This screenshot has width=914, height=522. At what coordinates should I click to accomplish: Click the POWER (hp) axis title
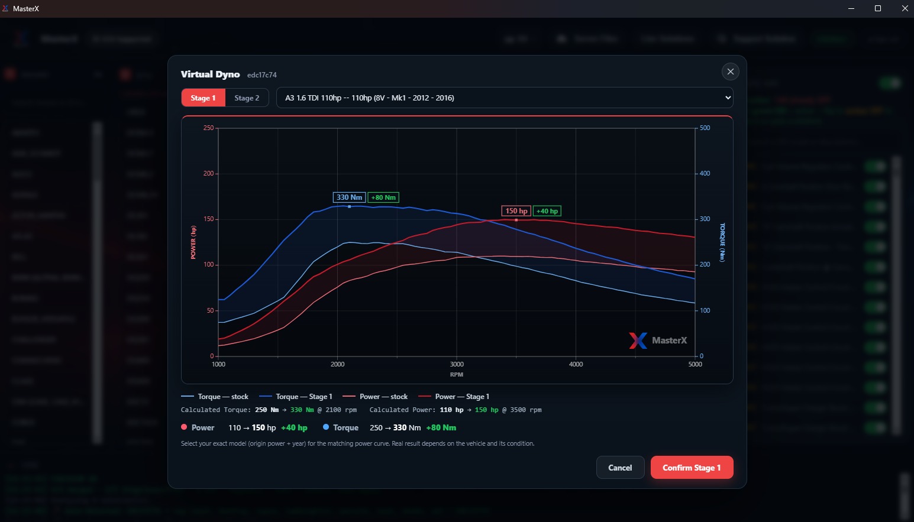(193, 242)
